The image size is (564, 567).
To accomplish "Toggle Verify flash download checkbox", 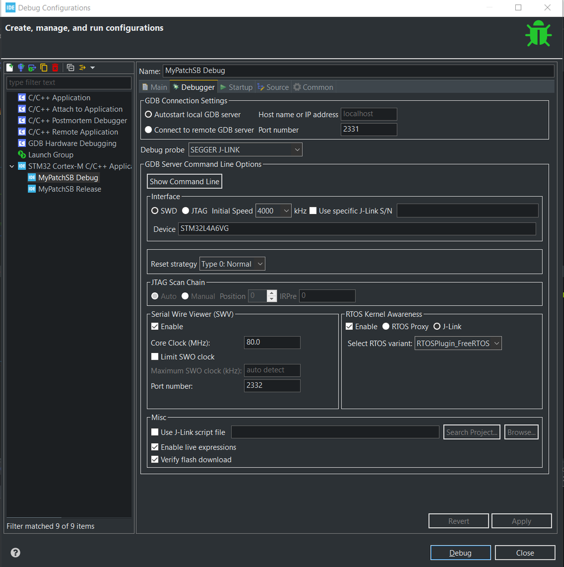I will point(155,460).
